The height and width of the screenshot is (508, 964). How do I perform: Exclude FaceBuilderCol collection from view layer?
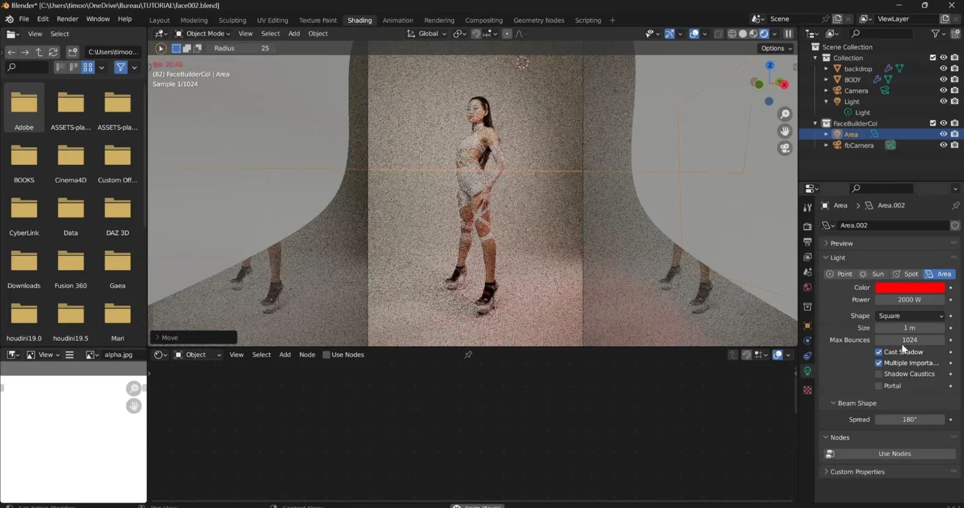coord(933,124)
